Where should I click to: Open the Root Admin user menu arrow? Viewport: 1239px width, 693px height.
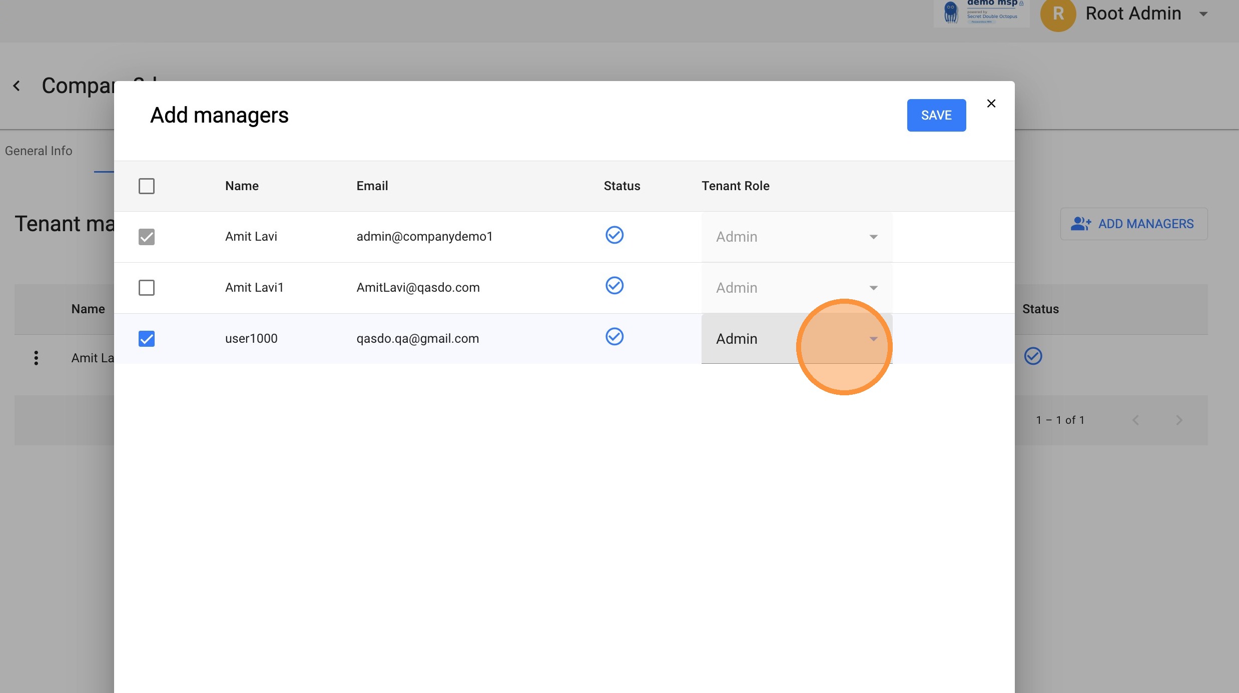coord(1203,14)
